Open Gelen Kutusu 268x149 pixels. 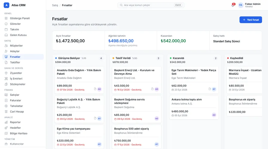click(x=23, y=35)
